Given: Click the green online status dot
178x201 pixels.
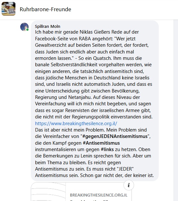Looking at the screenshot, I should coord(27,30).
